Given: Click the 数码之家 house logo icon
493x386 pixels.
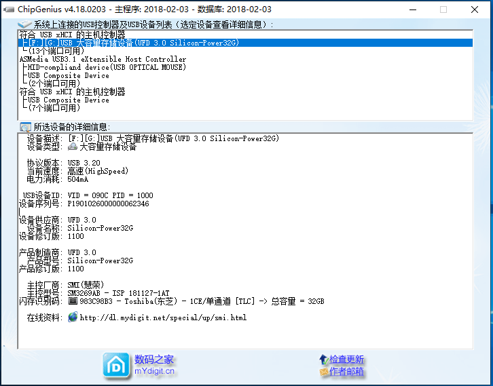Looking at the screenshot, I should click(116, 365).
